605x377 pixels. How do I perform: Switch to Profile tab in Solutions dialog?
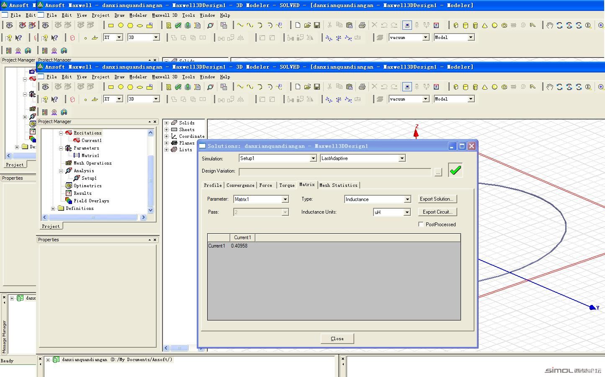[213, 185]
